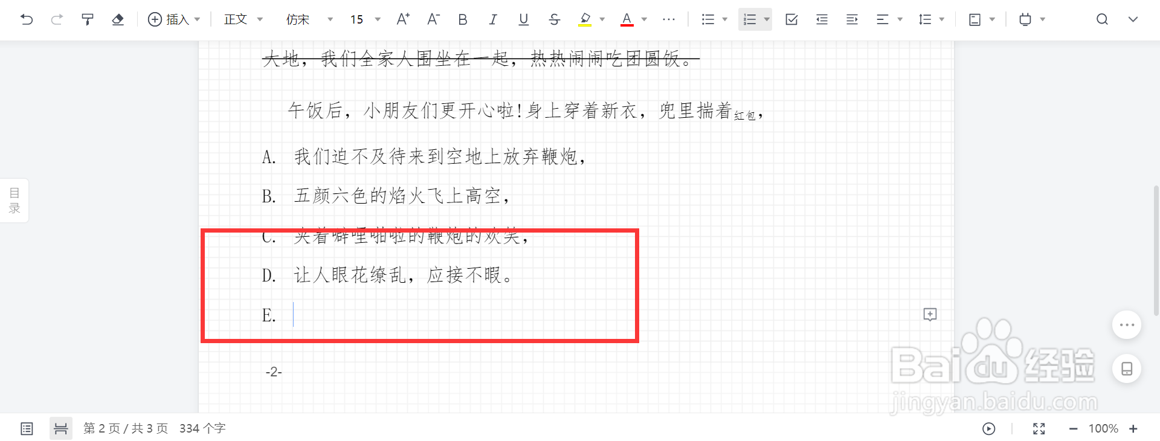The height and width of the screenshot is (441, 1160).
Task: Show more formatting options ellipsis
Action: click(x=668, y=19)
